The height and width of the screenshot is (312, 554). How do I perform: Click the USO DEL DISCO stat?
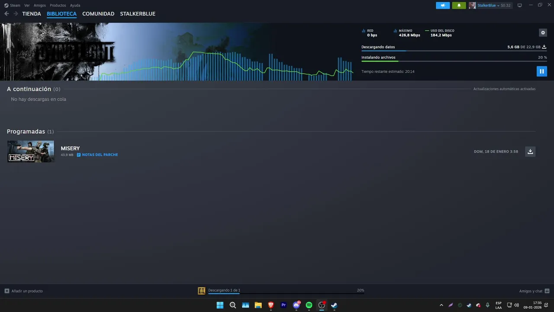click(x=440, y=33)
